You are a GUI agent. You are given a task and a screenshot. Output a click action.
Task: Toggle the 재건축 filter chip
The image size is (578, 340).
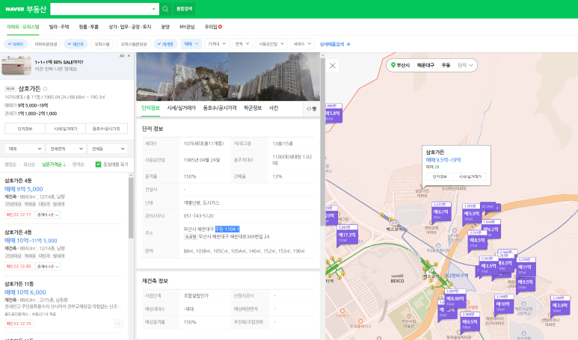tap(76, 44)
